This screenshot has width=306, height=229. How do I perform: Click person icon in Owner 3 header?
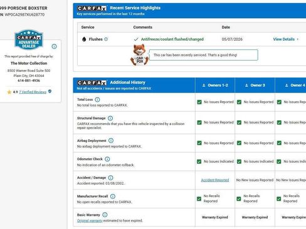(246, 85)
